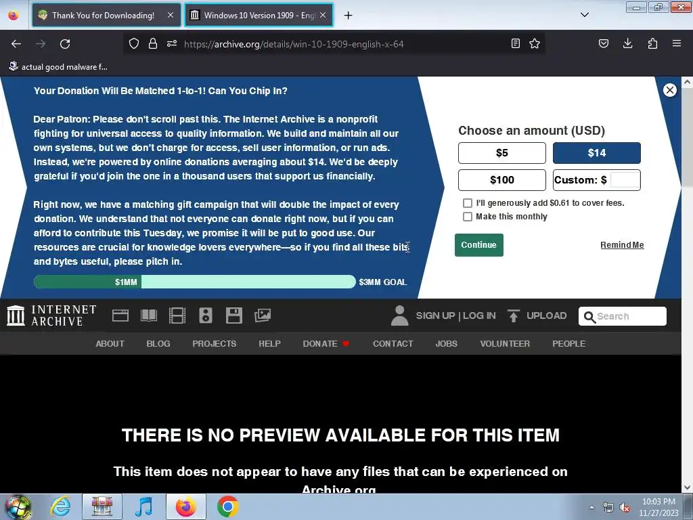The height and width of the screenshot is (520, 693).
Task: Open Internet Archive home logo
Action: tap(51, 316)
